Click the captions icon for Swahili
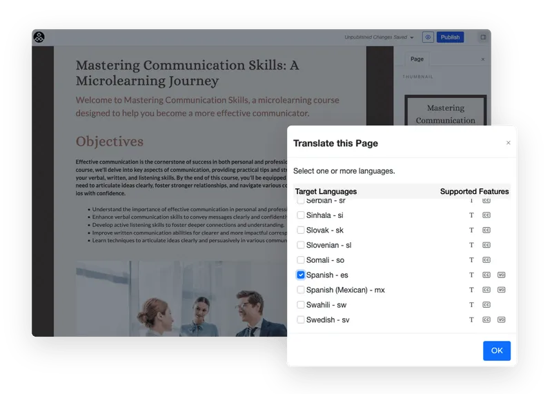 coord(486,304)
